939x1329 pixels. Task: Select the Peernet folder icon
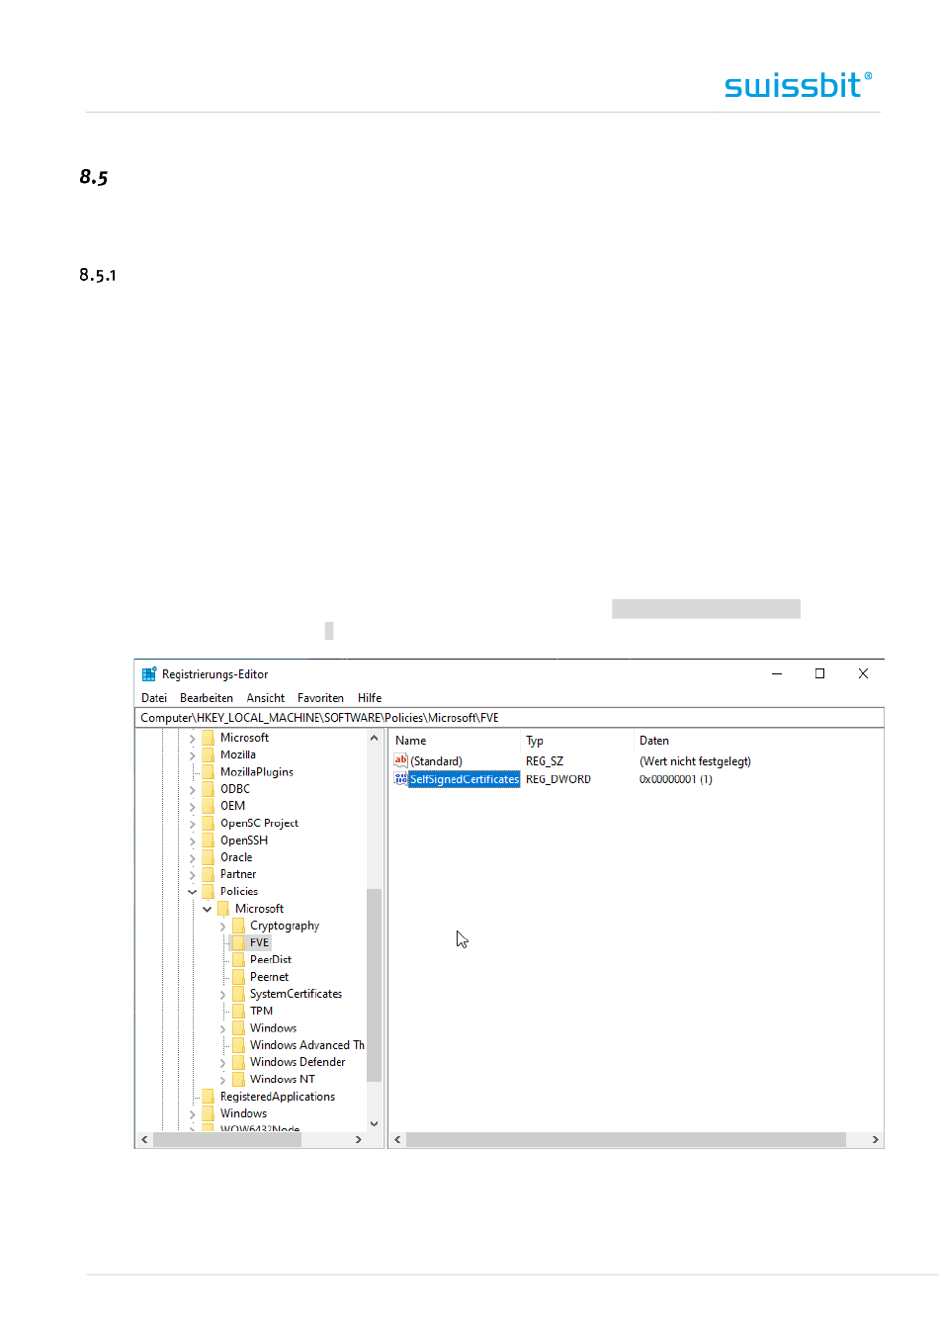238,977
